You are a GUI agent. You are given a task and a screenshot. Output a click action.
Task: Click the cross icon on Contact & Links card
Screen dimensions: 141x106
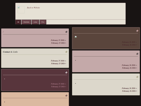pyautogui.click(x=66, y=52)
